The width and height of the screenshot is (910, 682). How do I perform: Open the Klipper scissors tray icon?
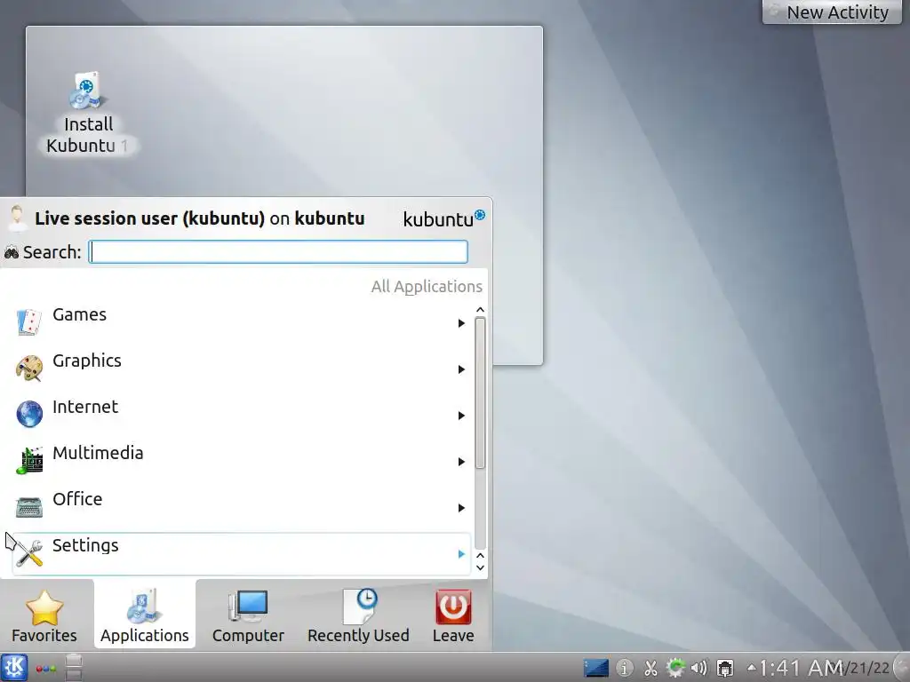coord(651,668)
